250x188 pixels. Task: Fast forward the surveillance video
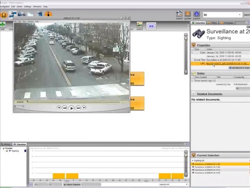point(78,108)
